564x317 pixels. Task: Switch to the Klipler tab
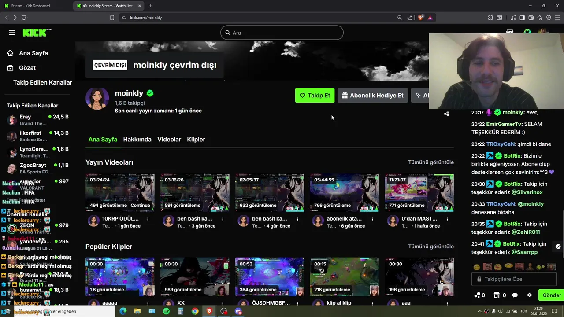tap(196, 140)
